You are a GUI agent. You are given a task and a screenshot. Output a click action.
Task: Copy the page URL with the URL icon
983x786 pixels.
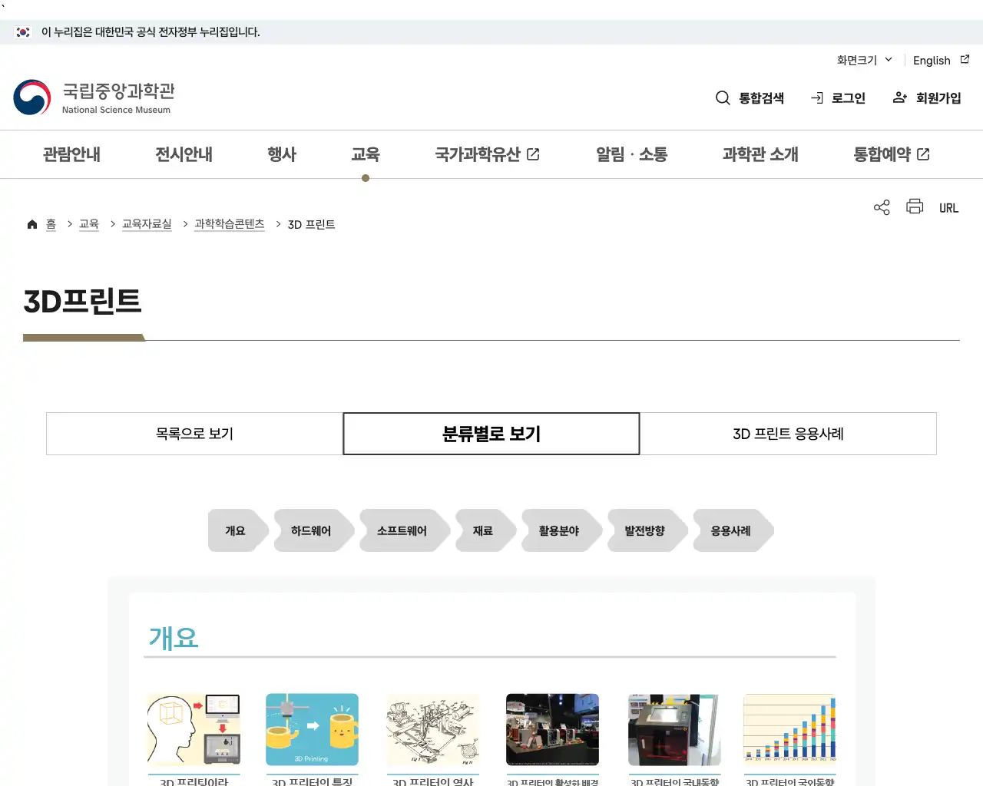click(948, 207)
